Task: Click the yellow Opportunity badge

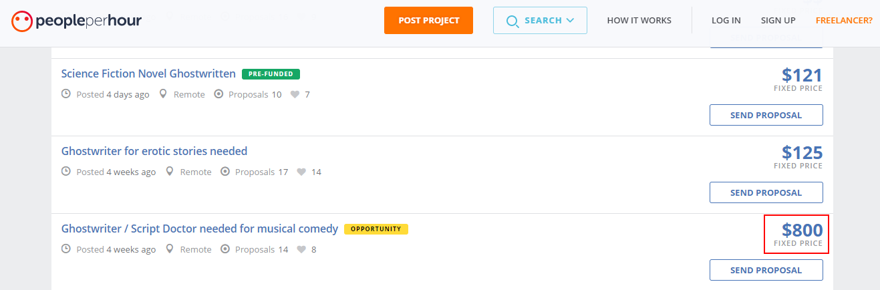Action: tap(376, 229)
